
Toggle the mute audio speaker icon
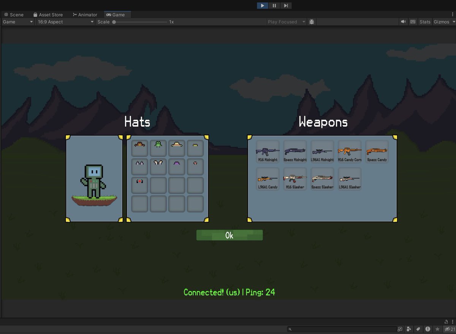[403, 22]
